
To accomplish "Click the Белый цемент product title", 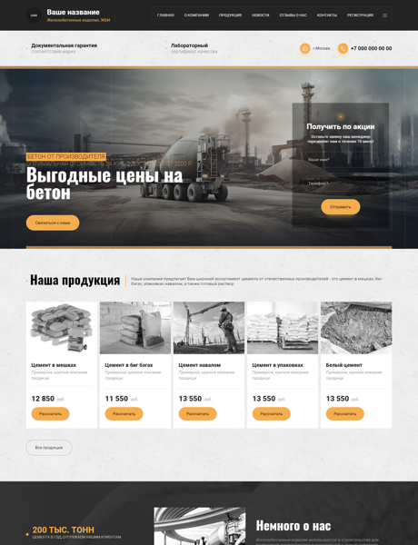I will [343, 365].
